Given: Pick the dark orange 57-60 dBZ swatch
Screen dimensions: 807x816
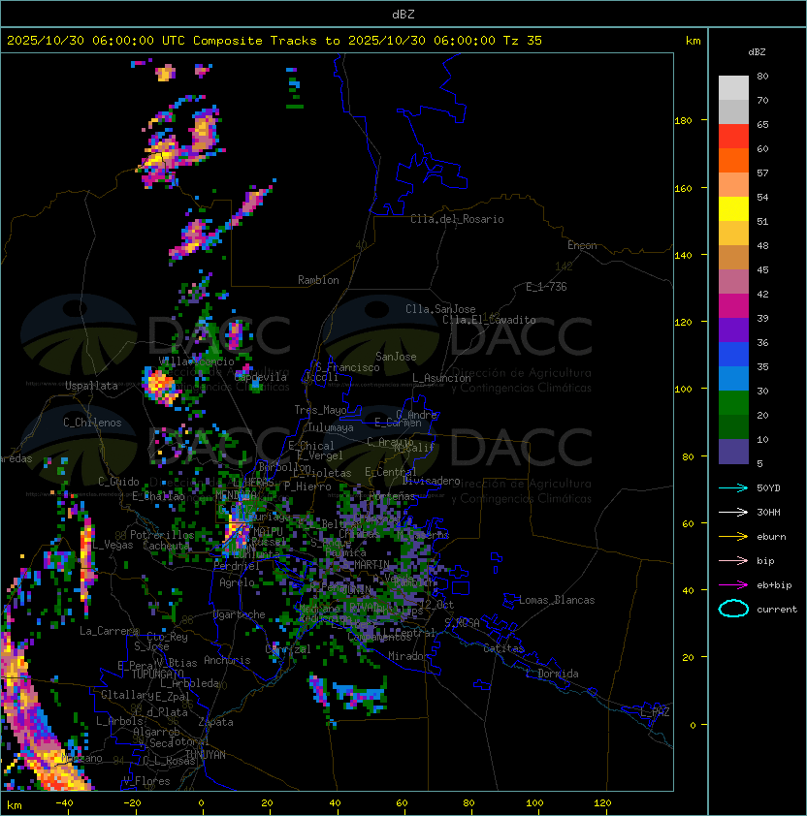Looking at the screenshot, I should click(x=733, y=160).
